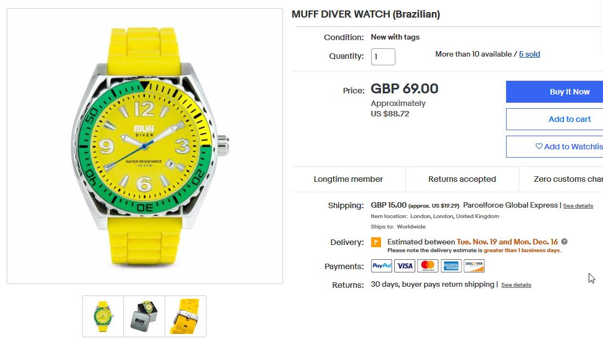Open Returns See details link
The image size is (603, 340).
(516, 285)
